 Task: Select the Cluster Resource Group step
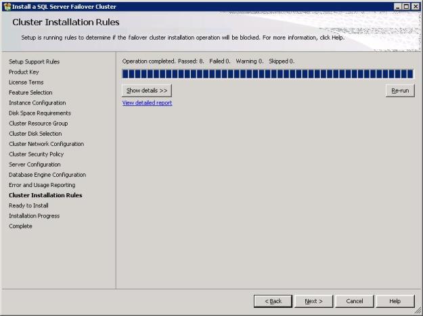(38, 124)
